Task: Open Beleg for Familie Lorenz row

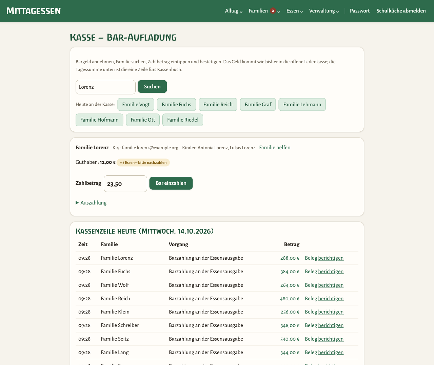Action: pyautogui.click(x=311, y=258)
